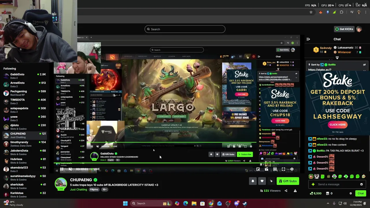
Task: Open ArmelDoto channel in Following list
Action: pyautogui.click(x=25, y=84)
